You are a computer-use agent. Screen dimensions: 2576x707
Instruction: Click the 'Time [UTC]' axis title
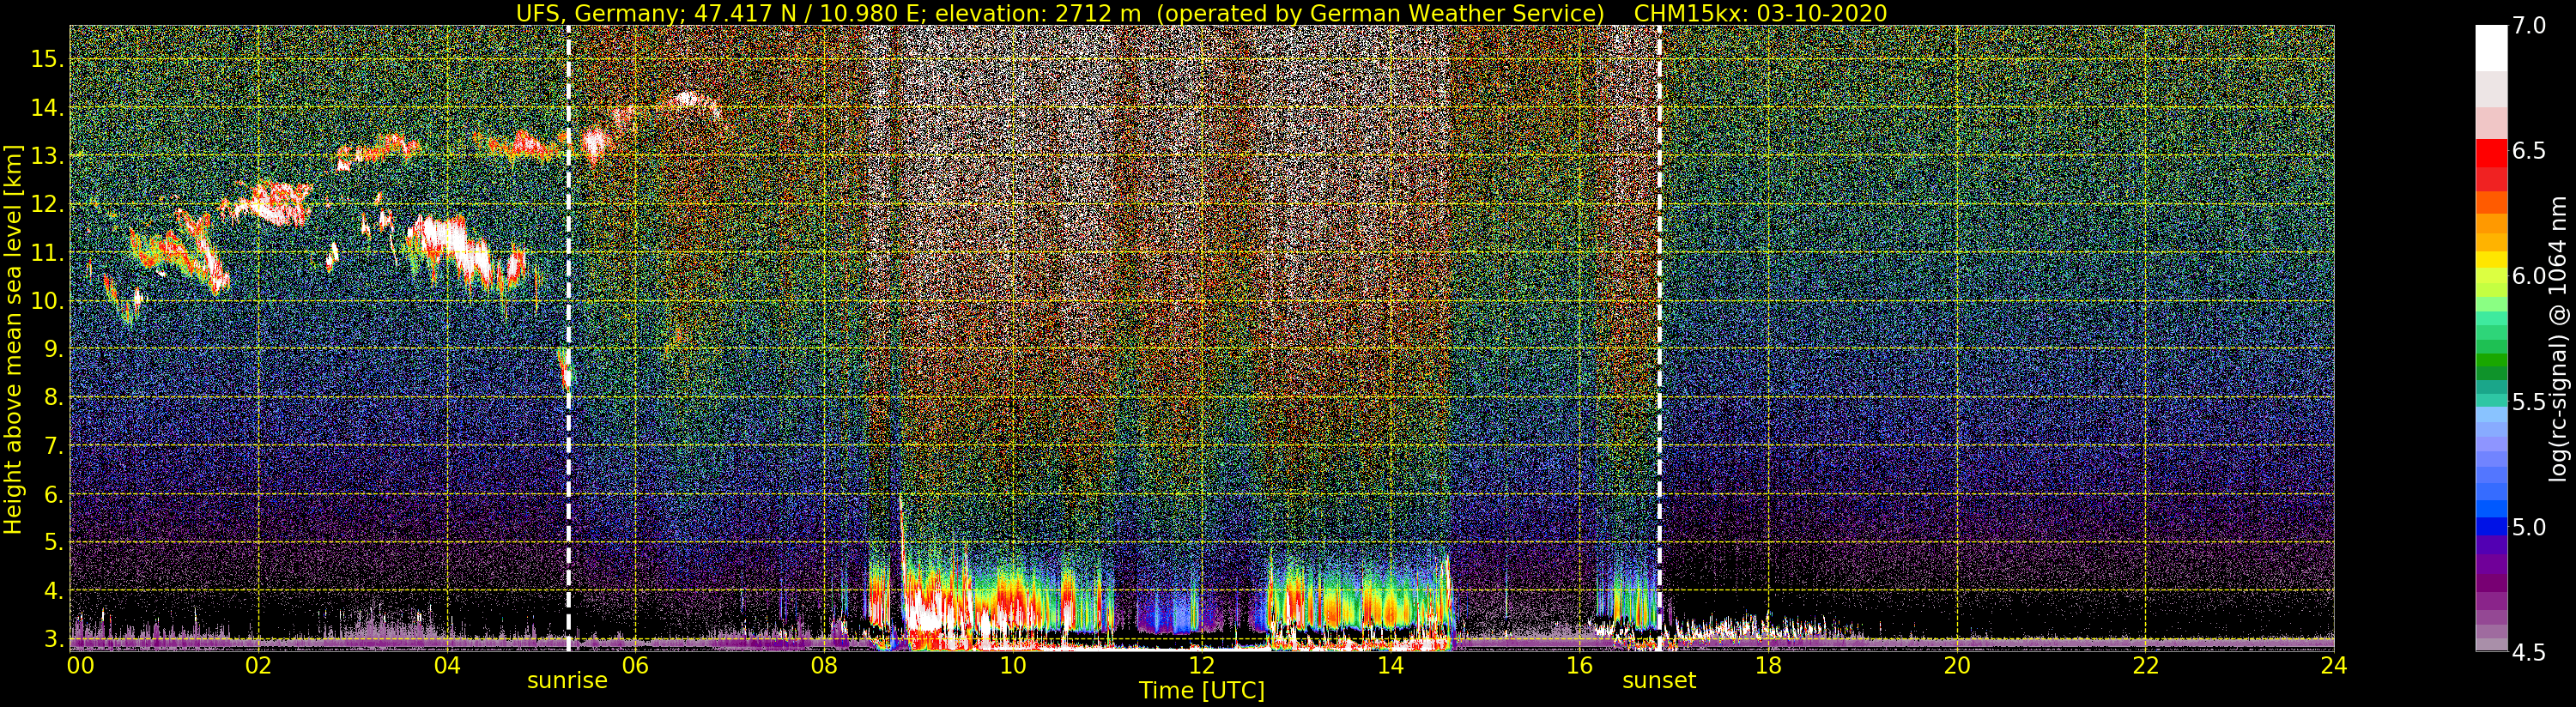pyautogui.click(x=1201, y=691)
